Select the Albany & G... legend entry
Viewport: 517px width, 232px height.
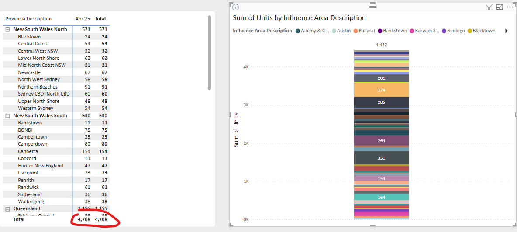point(312,31)
